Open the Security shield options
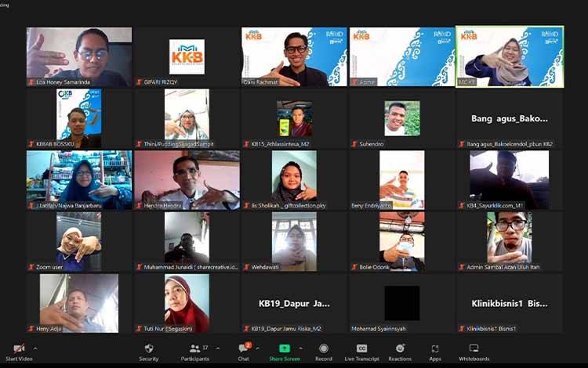588x368 pixels. pos(149,352)
